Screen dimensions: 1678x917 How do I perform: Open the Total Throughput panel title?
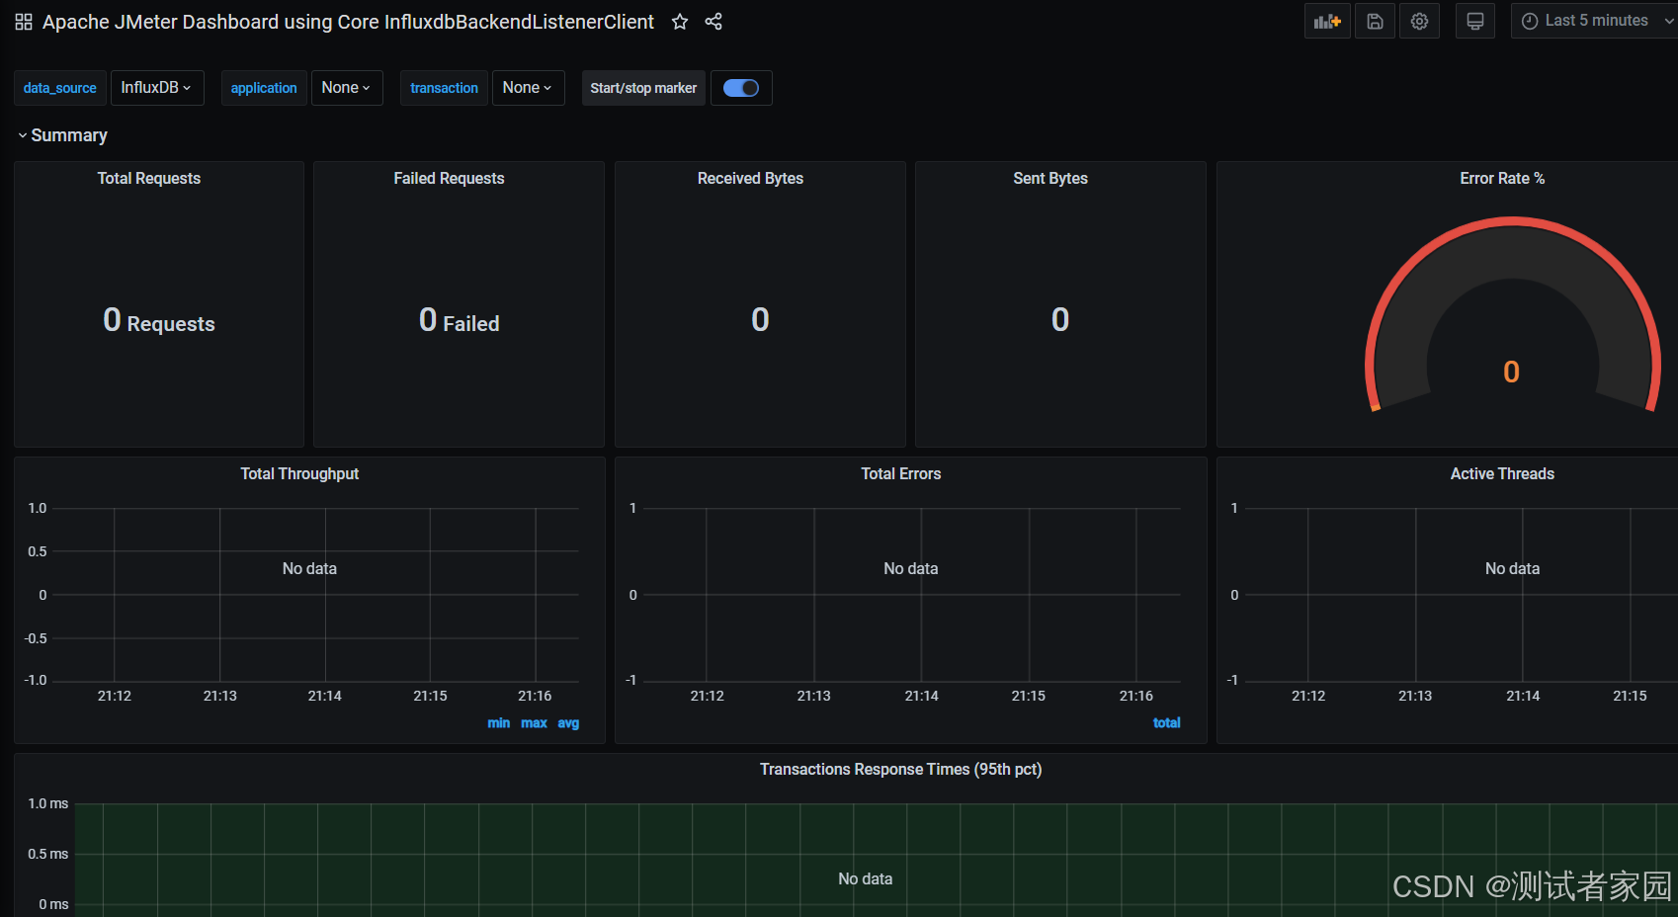pos(299,474)
